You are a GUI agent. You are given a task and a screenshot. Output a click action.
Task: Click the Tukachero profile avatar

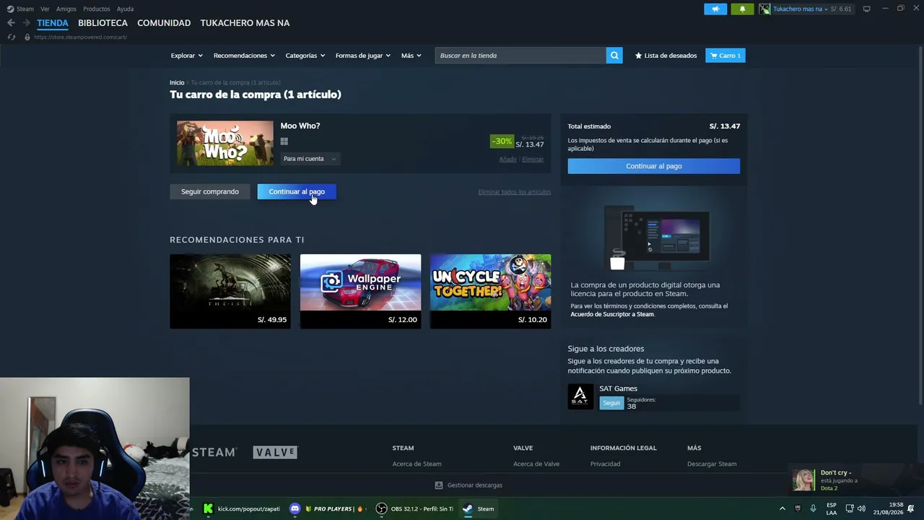[x=764, y=9]
